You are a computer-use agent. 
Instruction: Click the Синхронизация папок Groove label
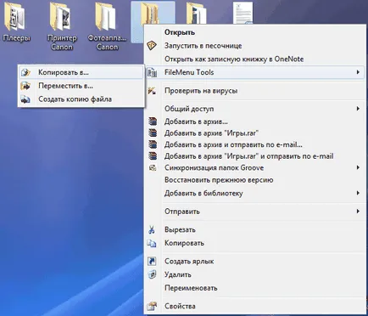tap(215, 167)
